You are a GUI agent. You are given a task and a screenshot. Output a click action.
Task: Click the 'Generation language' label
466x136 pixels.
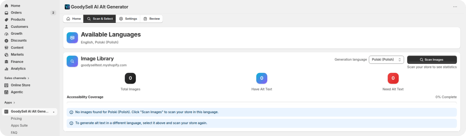tap(350, 60)
